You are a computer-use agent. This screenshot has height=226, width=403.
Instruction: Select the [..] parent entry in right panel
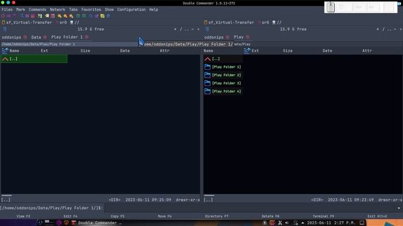[223, 58]
